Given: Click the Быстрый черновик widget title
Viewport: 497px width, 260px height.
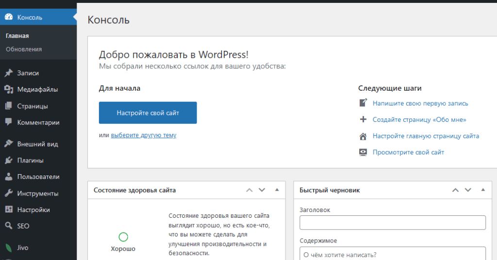Looking at the screenshot, I should click(x=330, y=190).
